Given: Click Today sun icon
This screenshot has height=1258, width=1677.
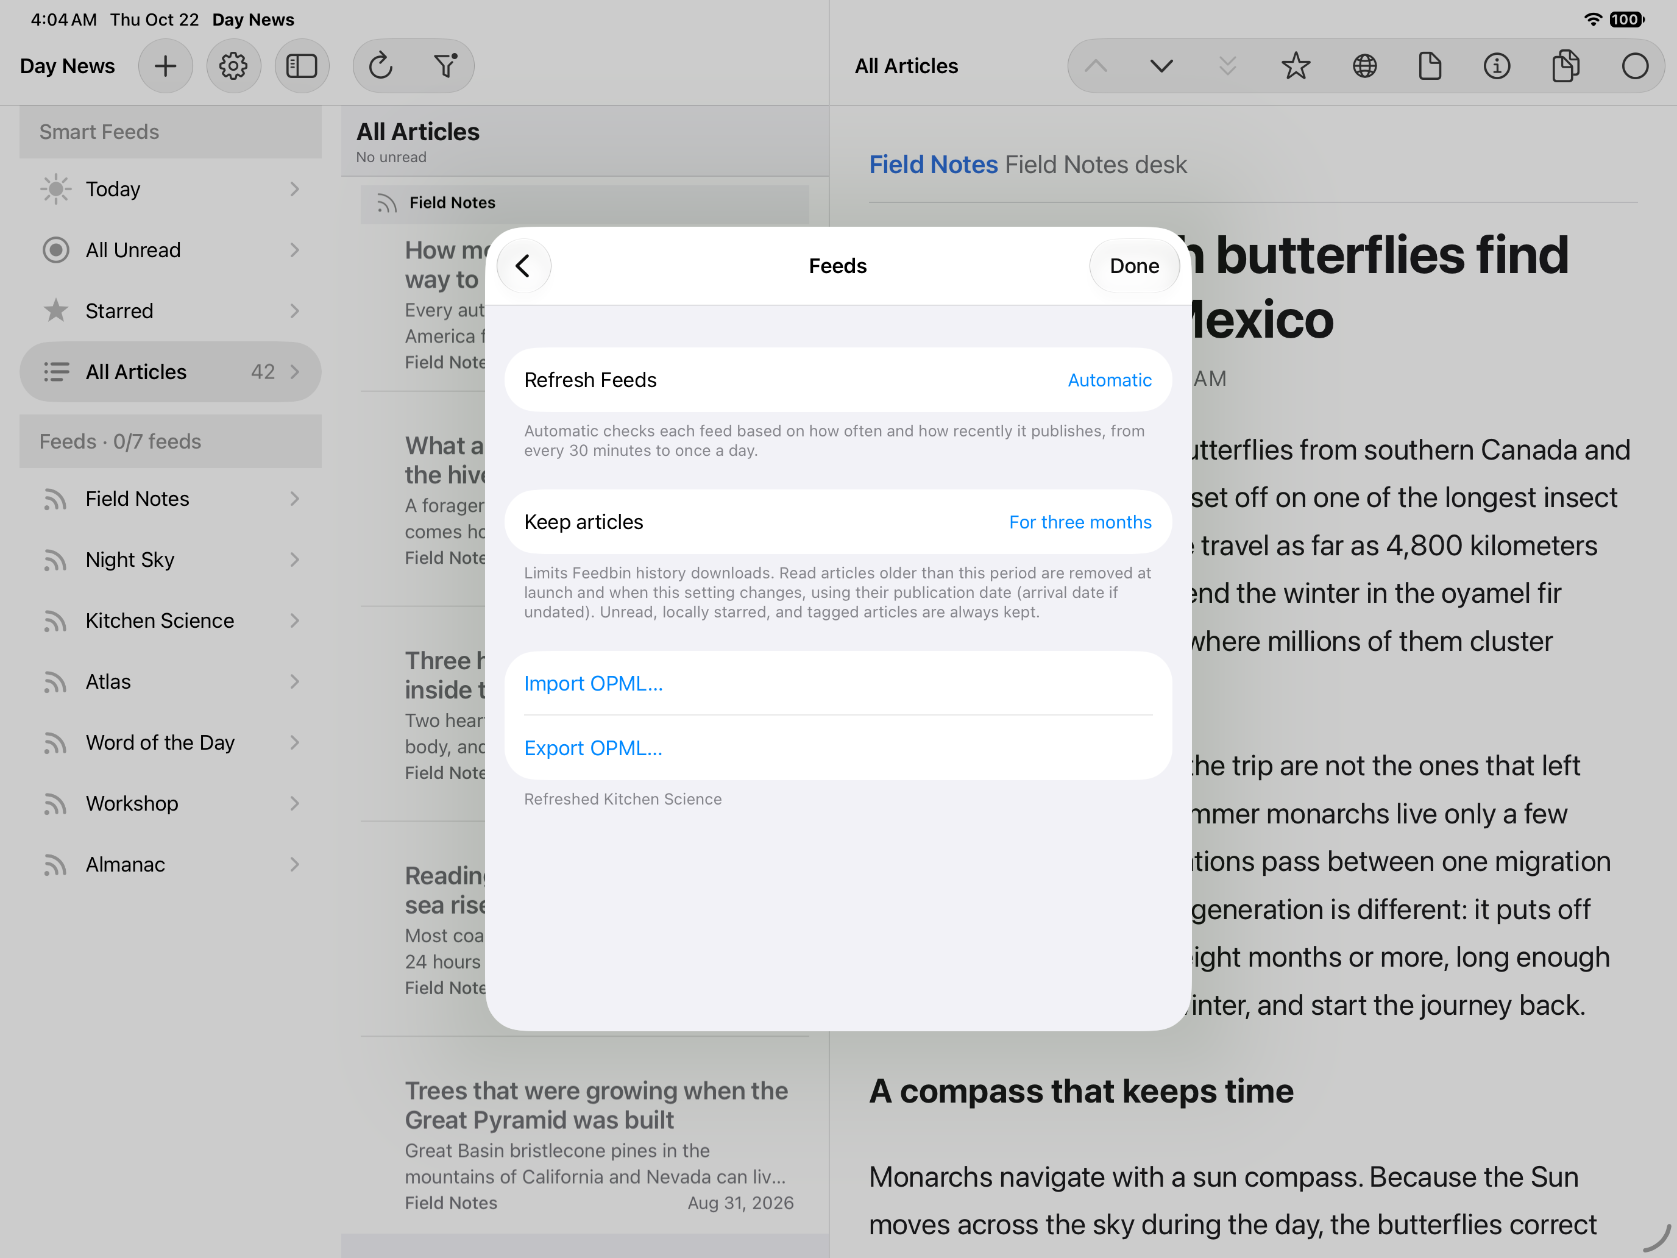Looking at the screenshot, I should [55, 189].
